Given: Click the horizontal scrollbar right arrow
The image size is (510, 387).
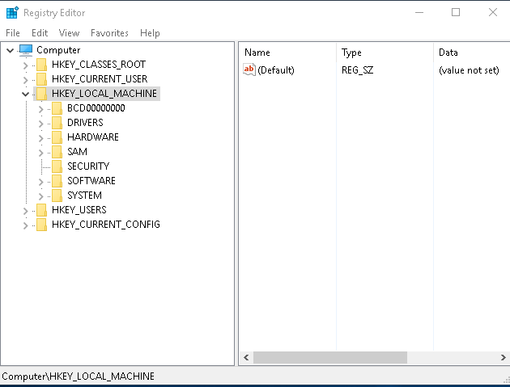Looking at the screenshot, I should click(x=504, y=357).
